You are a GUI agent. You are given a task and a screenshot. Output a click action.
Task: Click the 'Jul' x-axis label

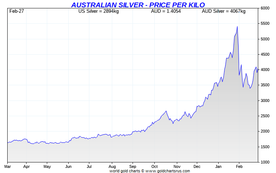point(89,166)
